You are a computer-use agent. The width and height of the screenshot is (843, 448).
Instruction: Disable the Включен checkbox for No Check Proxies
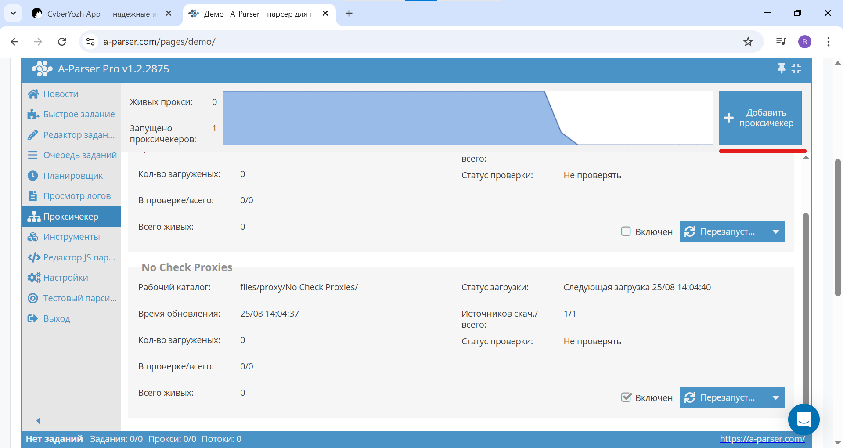click(626, 397)
